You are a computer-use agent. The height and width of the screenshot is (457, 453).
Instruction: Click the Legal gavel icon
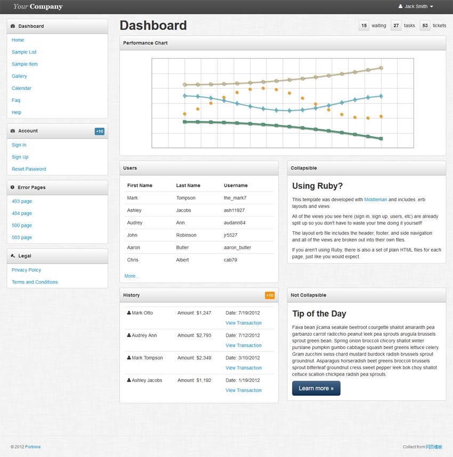click(13, 256)
